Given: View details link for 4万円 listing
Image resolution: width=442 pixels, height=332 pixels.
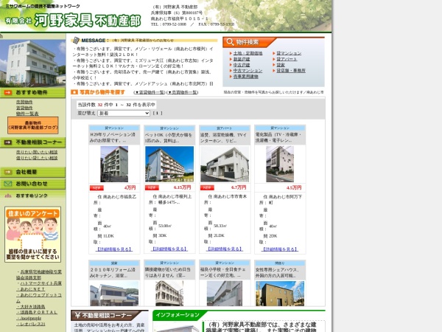Looking at the screenshot, I should [114, 249].
